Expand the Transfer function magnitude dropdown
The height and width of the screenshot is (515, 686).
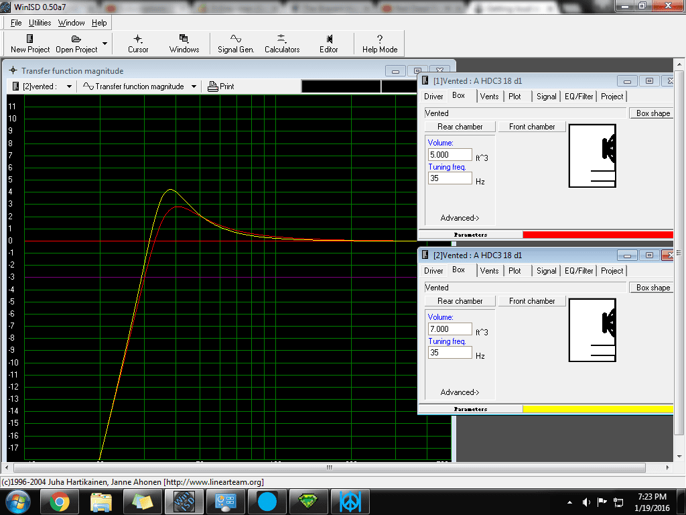coord(194,87)
